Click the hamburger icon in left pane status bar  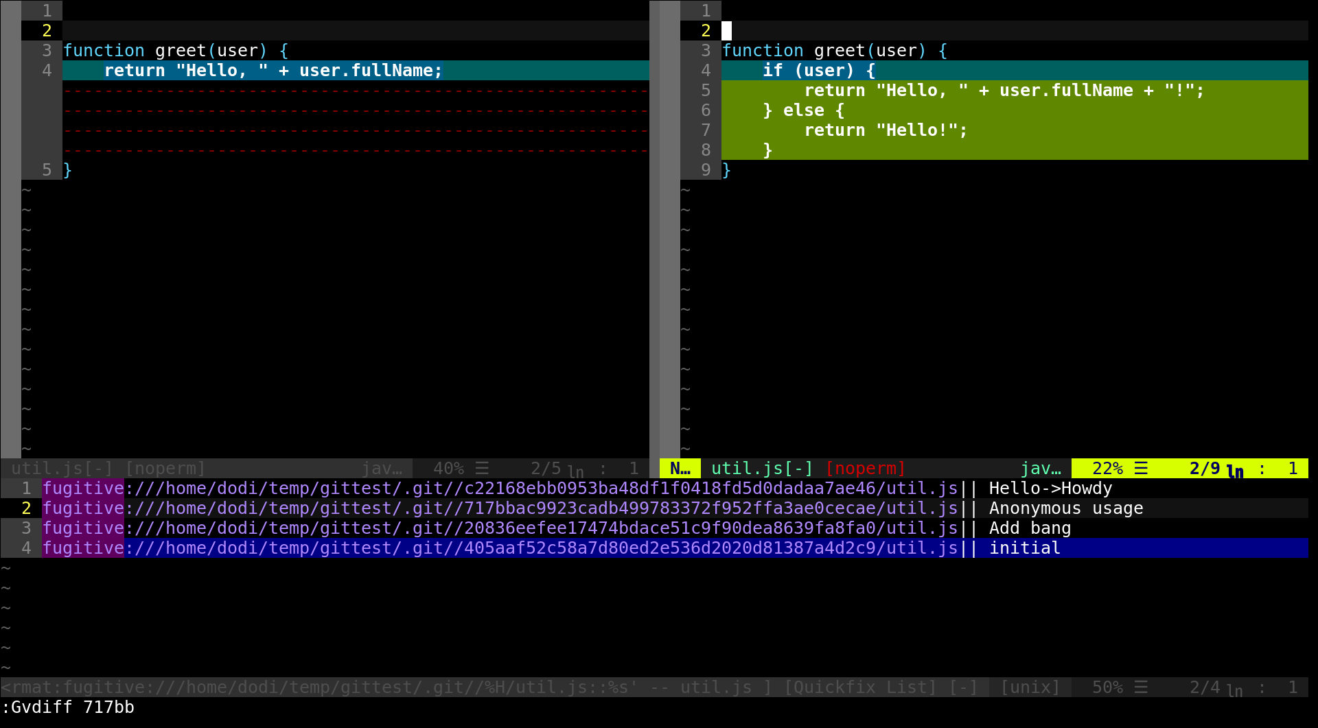coord(482,469)
